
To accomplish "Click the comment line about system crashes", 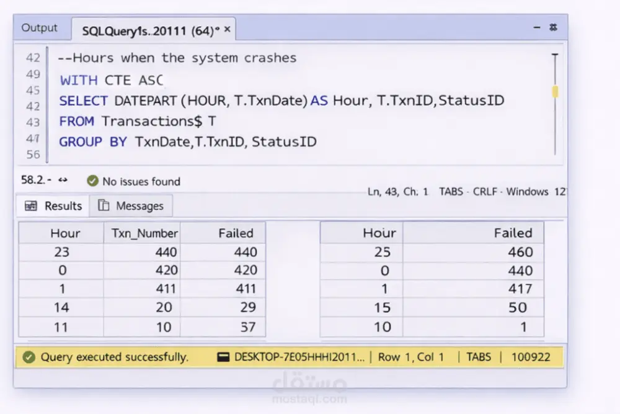I will coord(177,58).
